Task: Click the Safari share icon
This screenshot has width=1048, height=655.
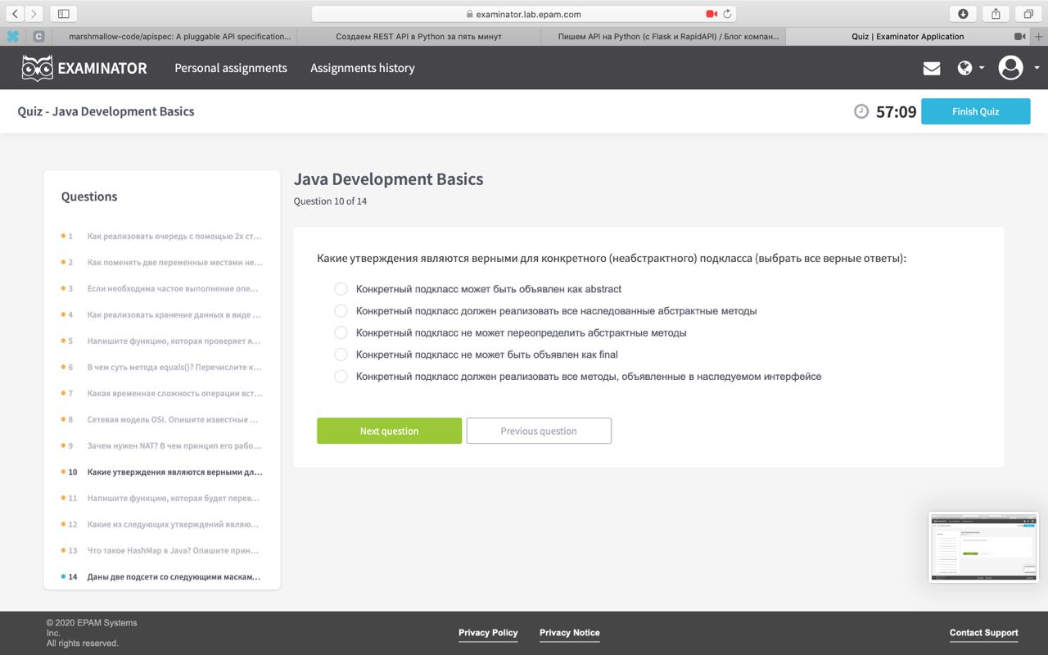Action: coord(996,14)
